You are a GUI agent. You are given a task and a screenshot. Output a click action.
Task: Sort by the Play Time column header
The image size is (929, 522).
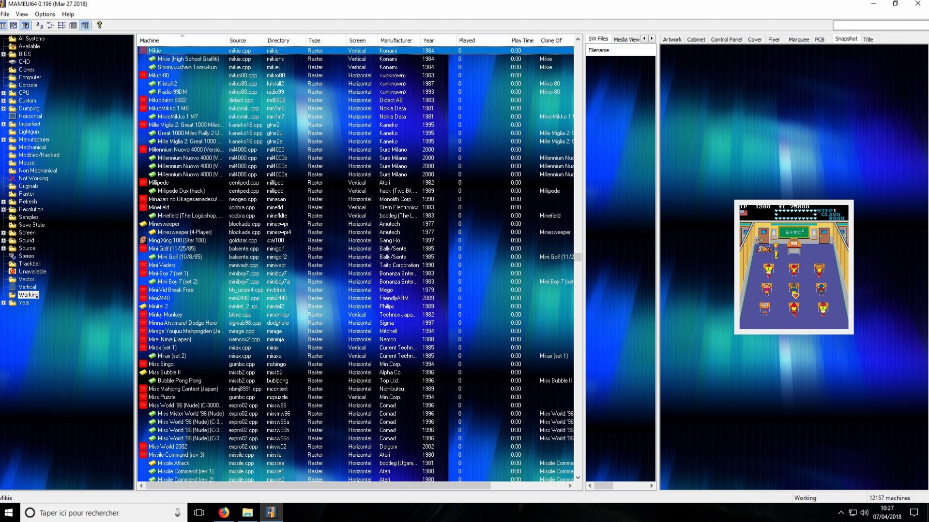point(523,40)
